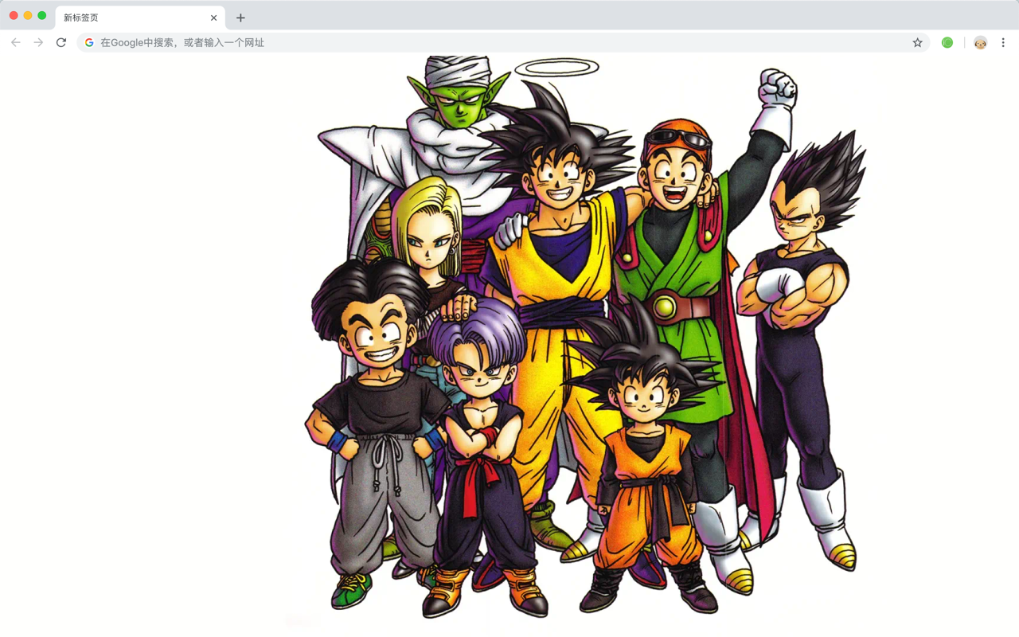Open the Chrome three-dot menu
This screenshot has width=1019, height=637.
[1003, 42]
